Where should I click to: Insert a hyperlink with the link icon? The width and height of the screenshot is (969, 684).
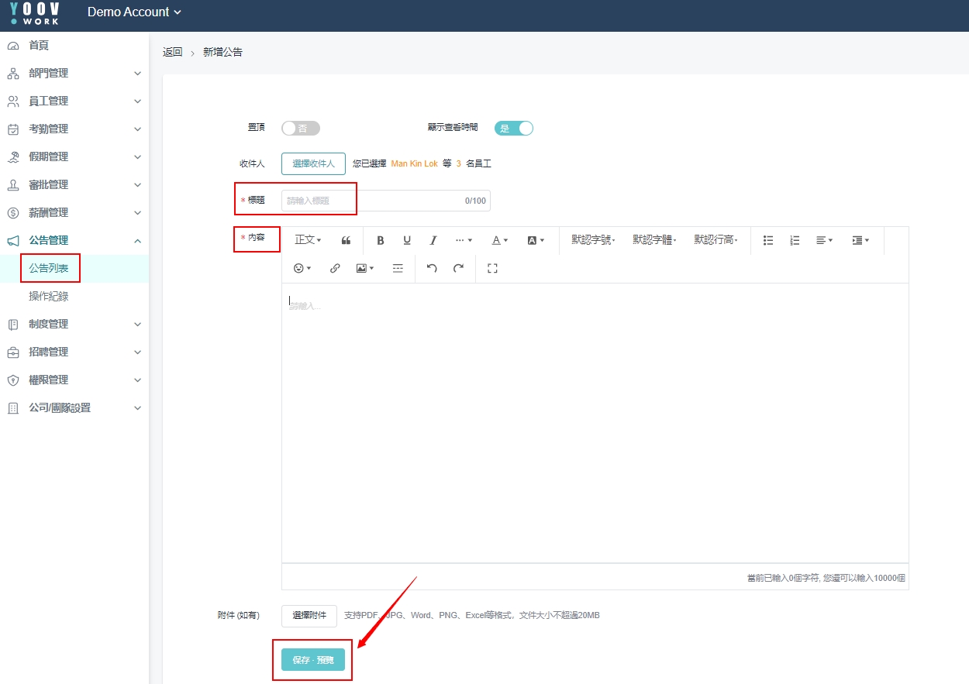pyautogui.click(x=335, y=268)
